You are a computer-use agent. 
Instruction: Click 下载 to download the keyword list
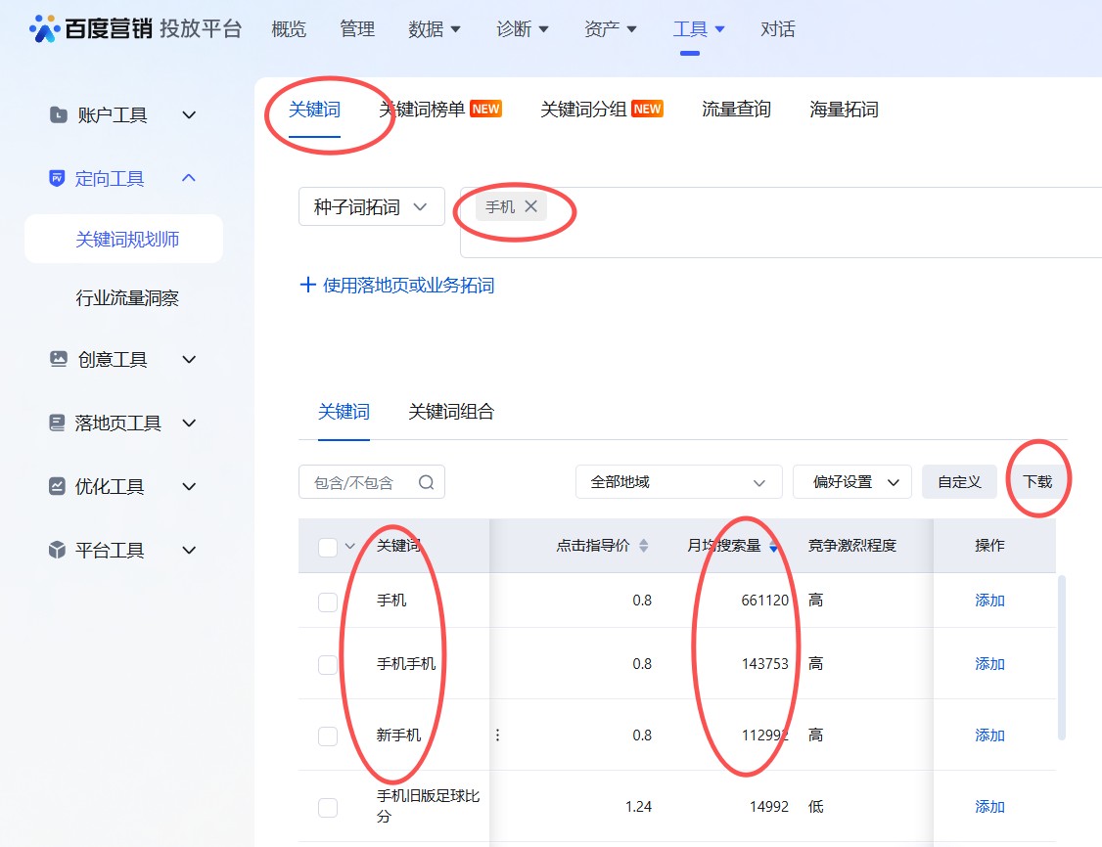pos(1039,481)
